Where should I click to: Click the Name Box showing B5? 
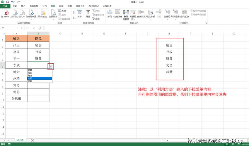pyautogui.click(x=8, y=28)
